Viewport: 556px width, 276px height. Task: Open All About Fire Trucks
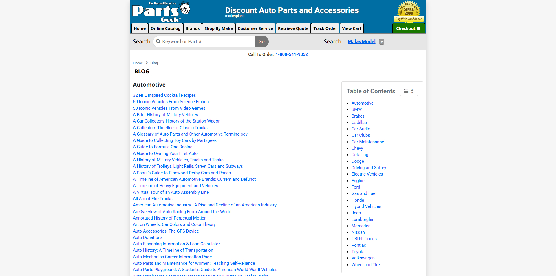pyautogui.click(x=153, y=199)
